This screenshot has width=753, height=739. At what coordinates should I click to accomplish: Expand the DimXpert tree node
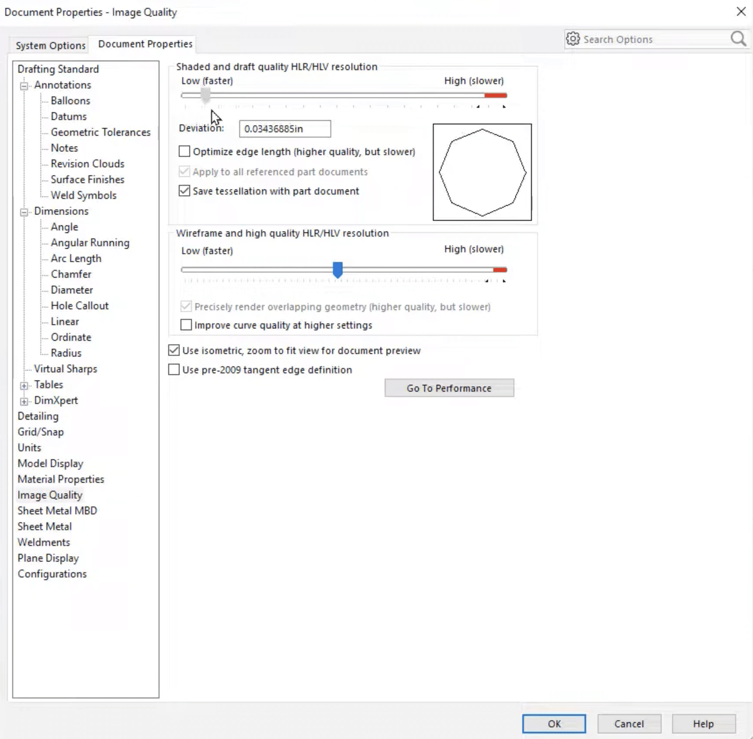pyautogui.click(x=24, y=401)
